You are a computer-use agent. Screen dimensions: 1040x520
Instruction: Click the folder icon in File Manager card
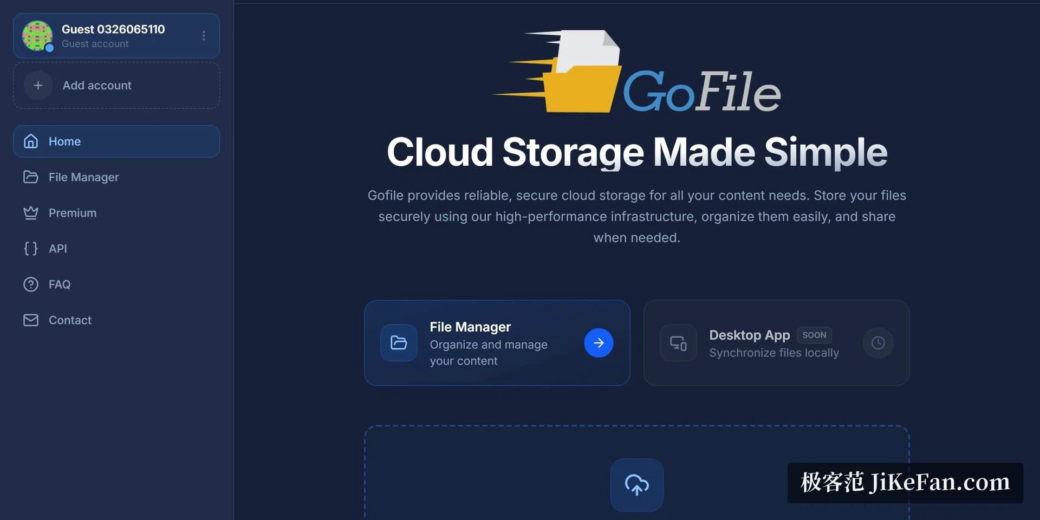tap(399, 343)
